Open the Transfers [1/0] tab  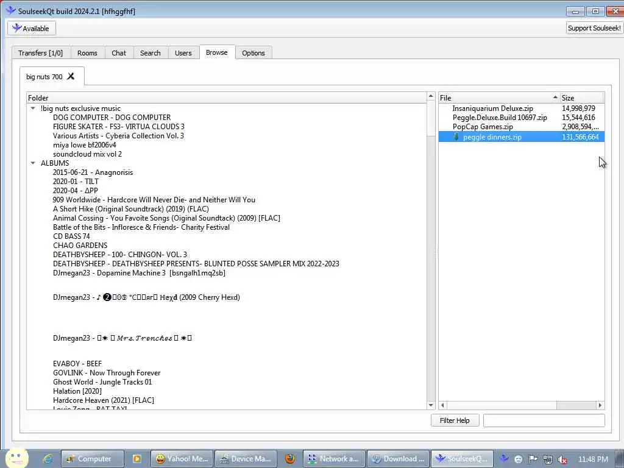pos(41,53)
